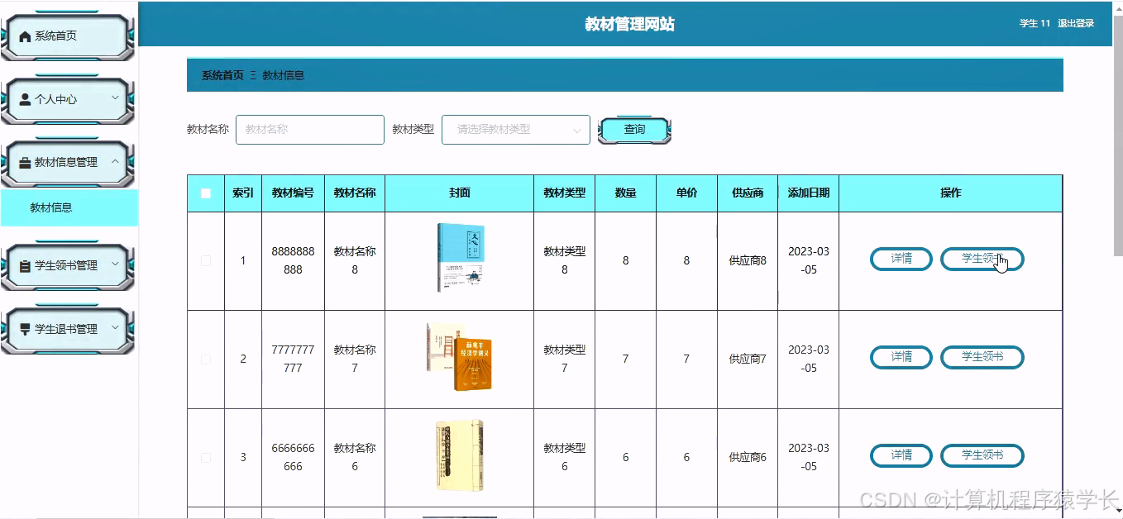1123x519 pixels.
Task: Click the cell 7777777777
Action: tap(293, 359)
